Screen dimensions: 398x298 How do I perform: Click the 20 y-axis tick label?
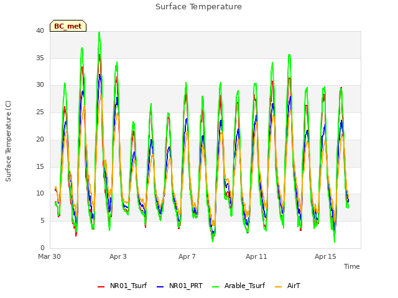[x=40, y=139]
